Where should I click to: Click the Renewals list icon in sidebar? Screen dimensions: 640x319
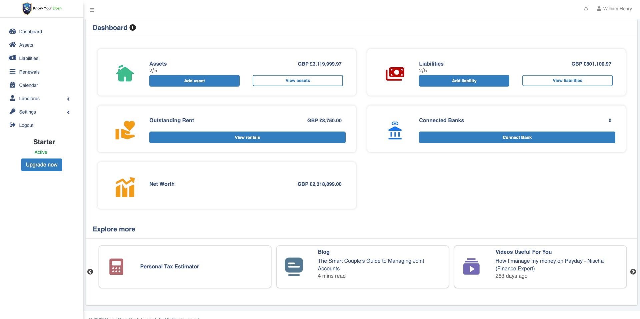[13, 72]
